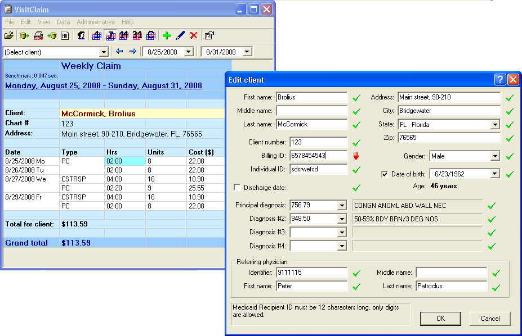Expand the Principal diagnosis code dropdown
This screenshot has width=522, height=336.
click(341, 206)
